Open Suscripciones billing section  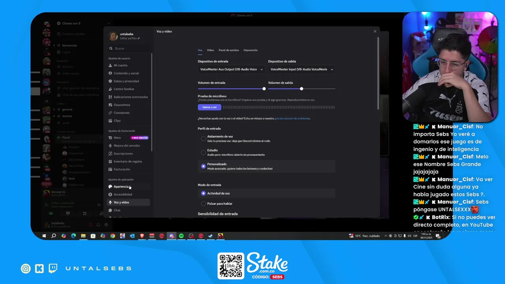pyautogui.click(x=129, y=153)
